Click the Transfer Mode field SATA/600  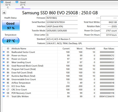(x=62, y=31)
